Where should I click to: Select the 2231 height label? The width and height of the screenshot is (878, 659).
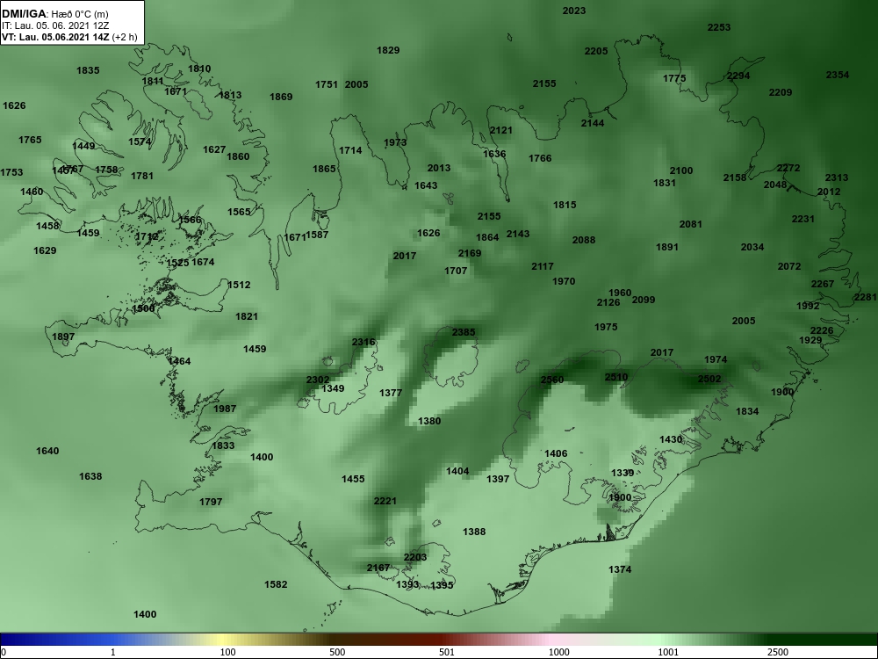click(x=803, y=219)
